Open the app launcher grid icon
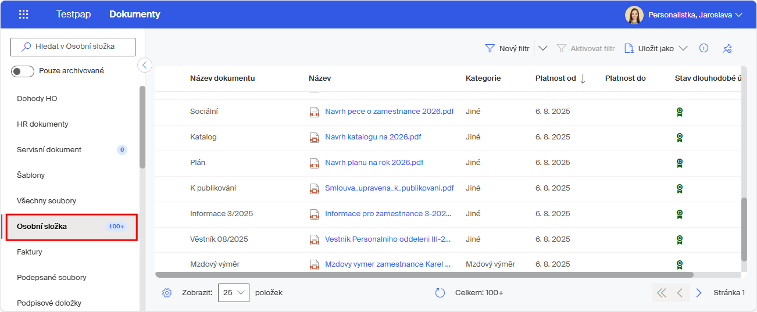757x312 pixels. coord(24,15)
